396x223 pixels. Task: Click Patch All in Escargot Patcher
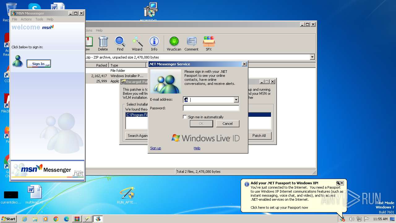click(259, 136)
